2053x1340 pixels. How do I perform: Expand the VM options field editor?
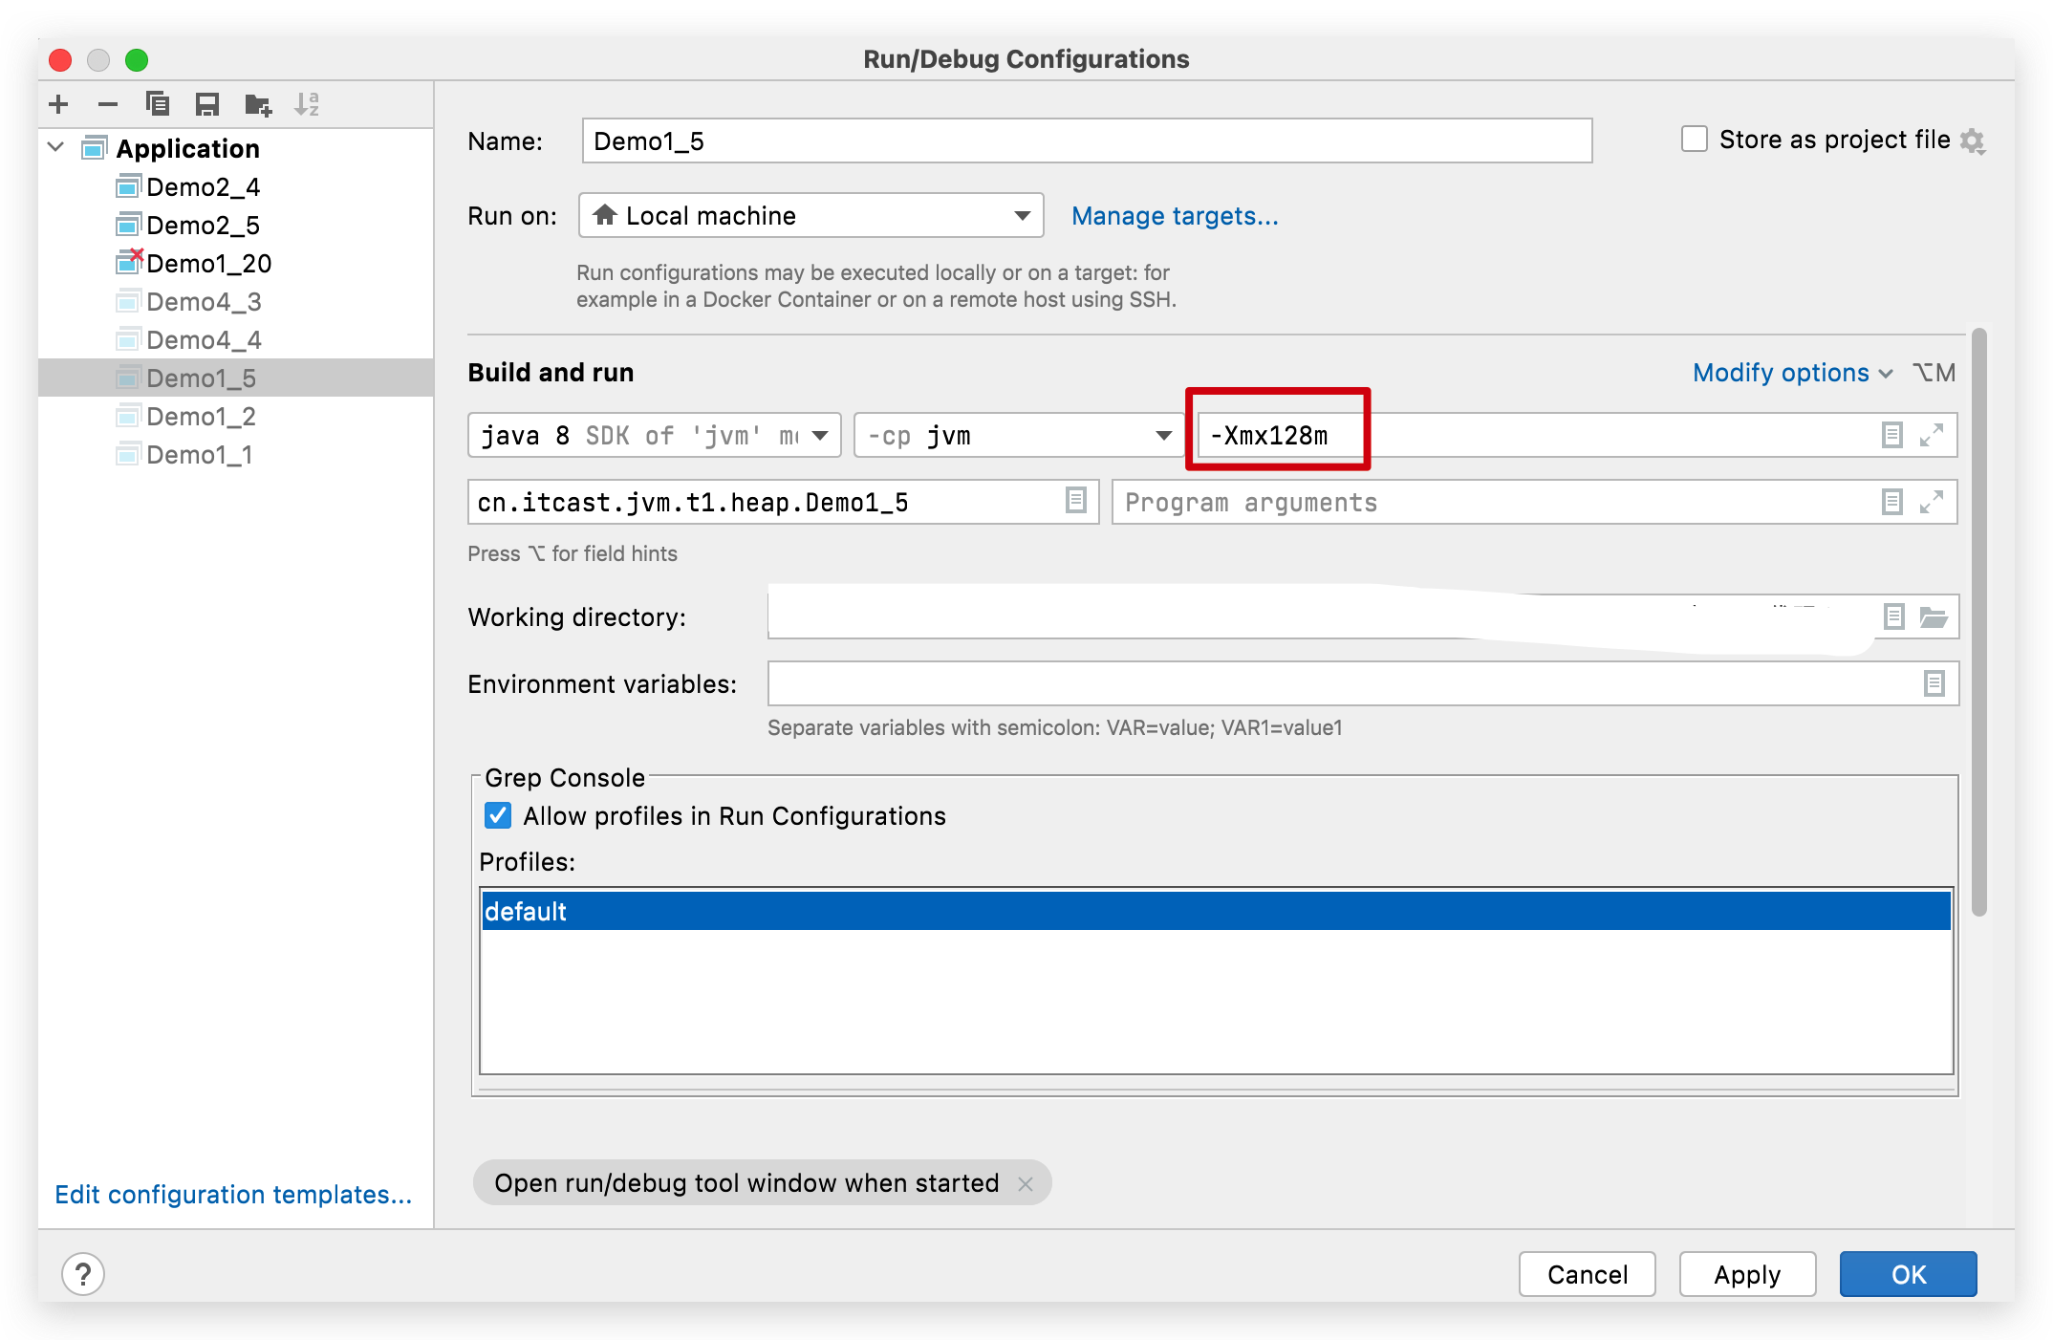(1932, 435)
